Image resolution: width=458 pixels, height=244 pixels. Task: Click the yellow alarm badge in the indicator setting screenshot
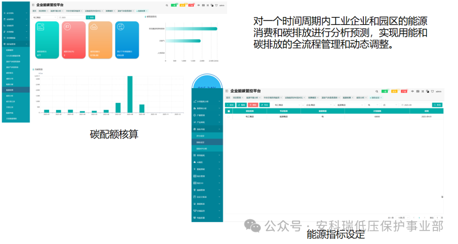pyautogui.click(x=395, y=91)
